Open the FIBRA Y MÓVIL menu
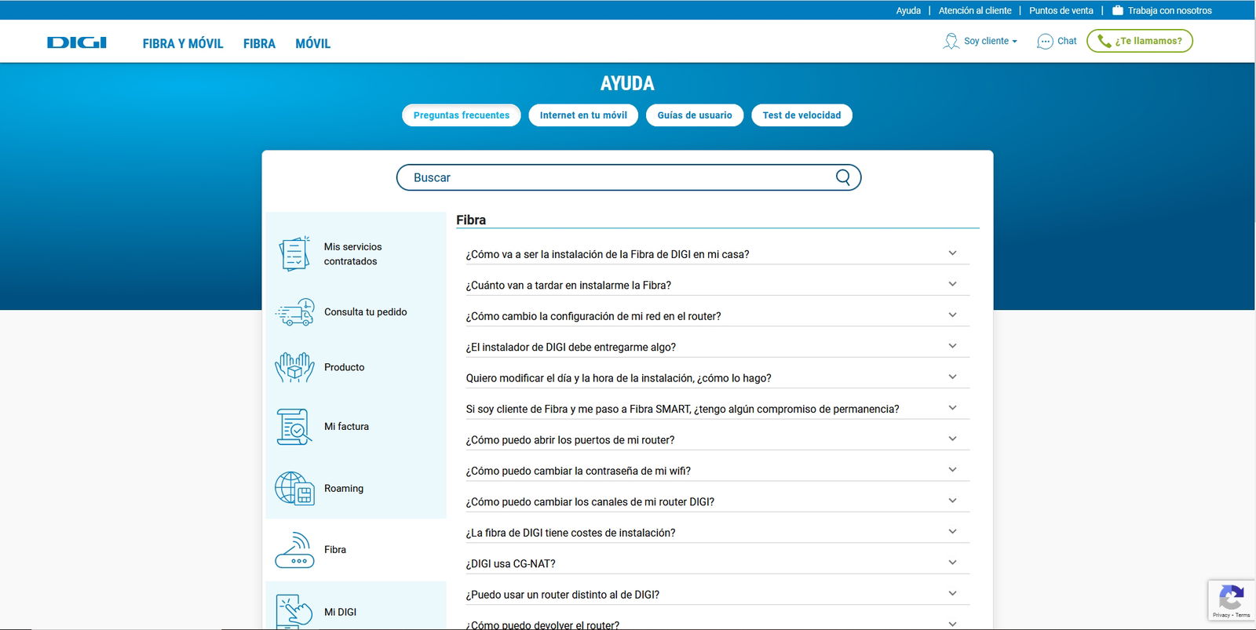 pos(183,44)
